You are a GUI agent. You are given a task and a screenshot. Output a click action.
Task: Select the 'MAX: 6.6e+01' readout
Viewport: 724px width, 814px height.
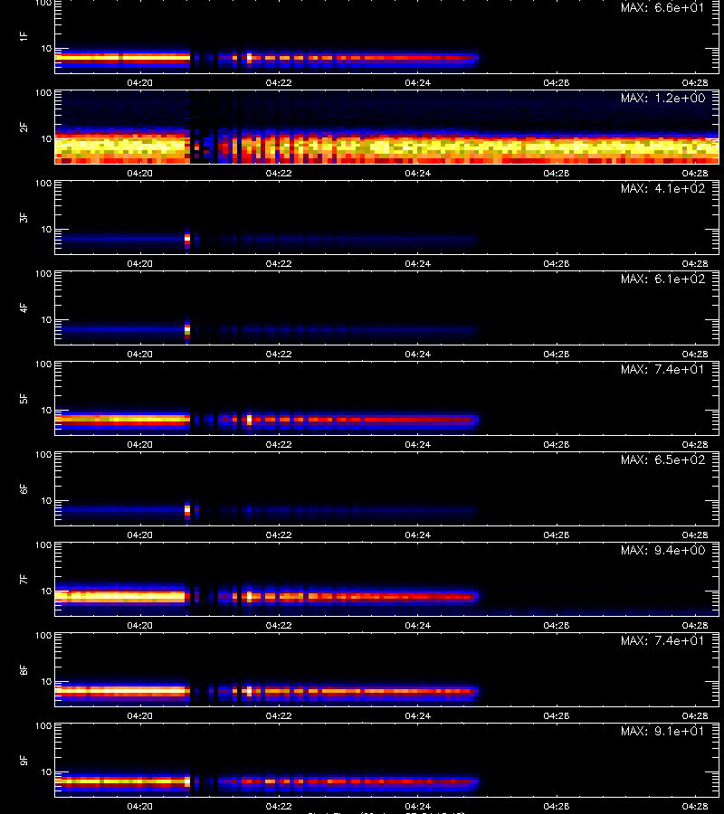[662, 7]
